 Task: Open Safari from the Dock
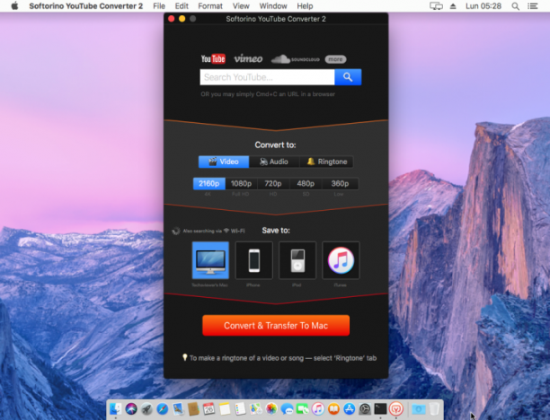[x=163, y=408]
